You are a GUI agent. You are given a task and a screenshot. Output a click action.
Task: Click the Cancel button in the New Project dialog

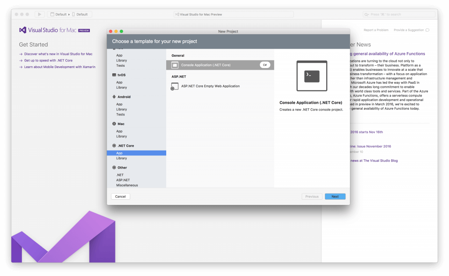pyautogui.click(x=120, y=197)
